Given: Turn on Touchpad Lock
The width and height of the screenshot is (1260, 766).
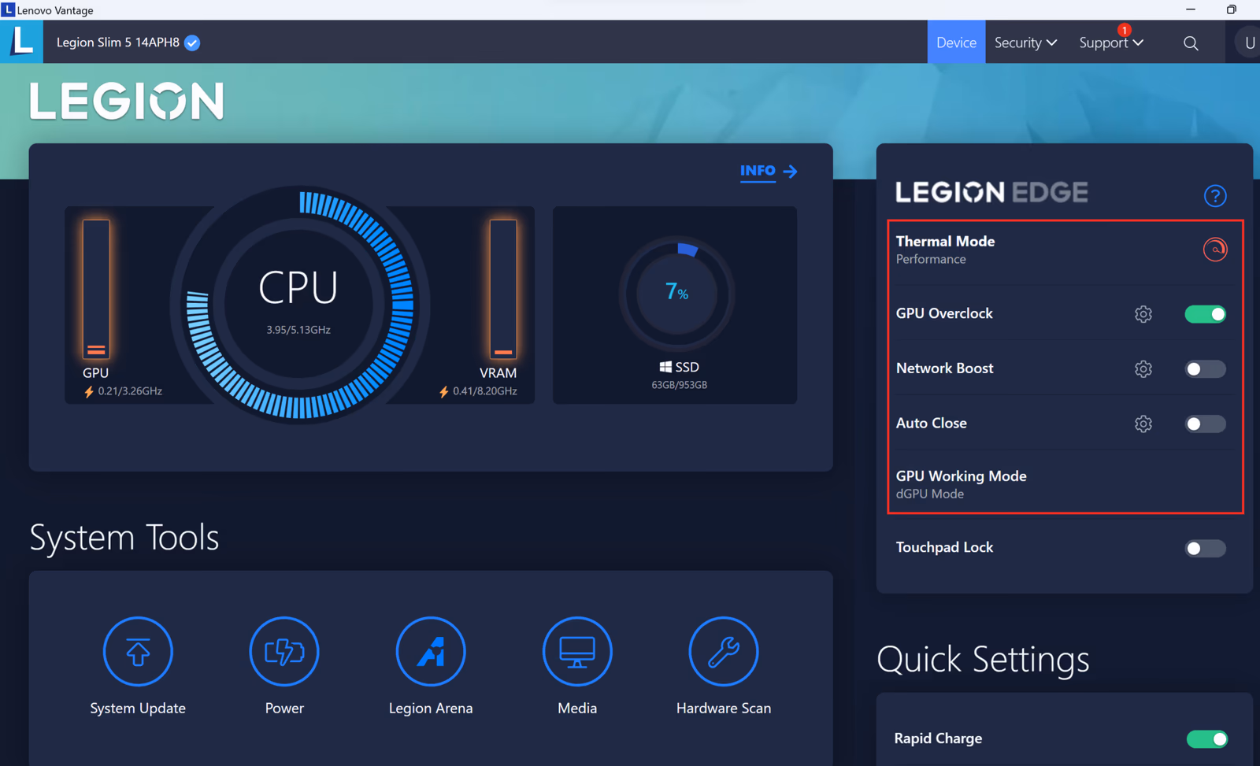Looking at the screenshot, I should point(1206,549).
